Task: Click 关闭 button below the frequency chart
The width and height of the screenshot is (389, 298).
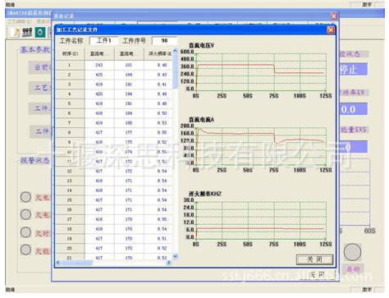Action: point(314,259)
